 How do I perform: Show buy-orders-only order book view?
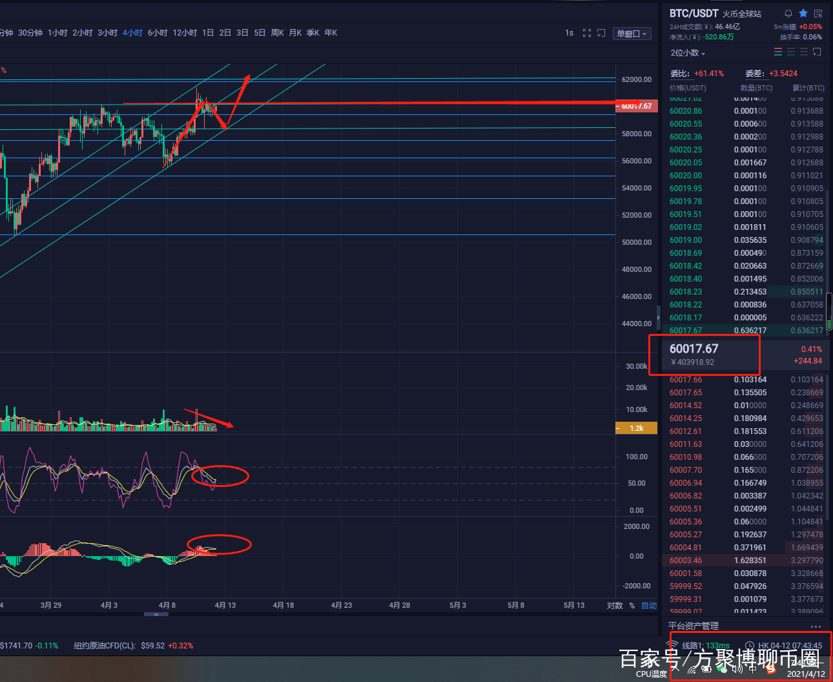coord(791,52)
